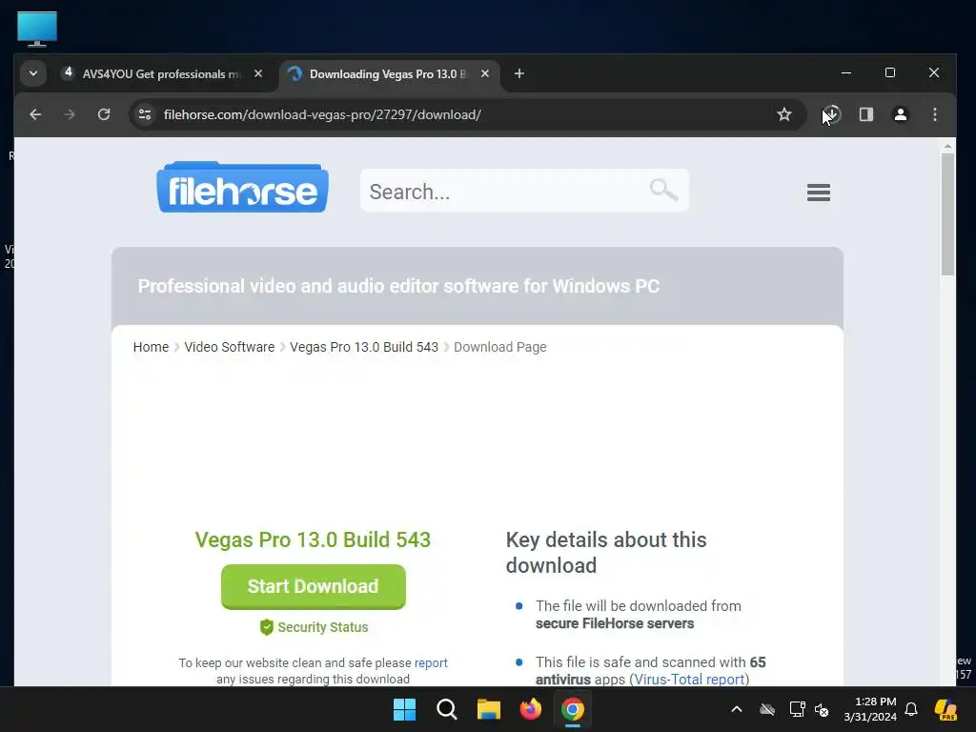Go back using Chrome's back arrow
Image resolution: width=976 pixels, height=732 pixels.
point(35,114)
